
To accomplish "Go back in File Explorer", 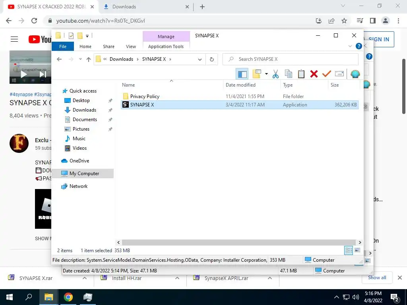I will 59,60.
